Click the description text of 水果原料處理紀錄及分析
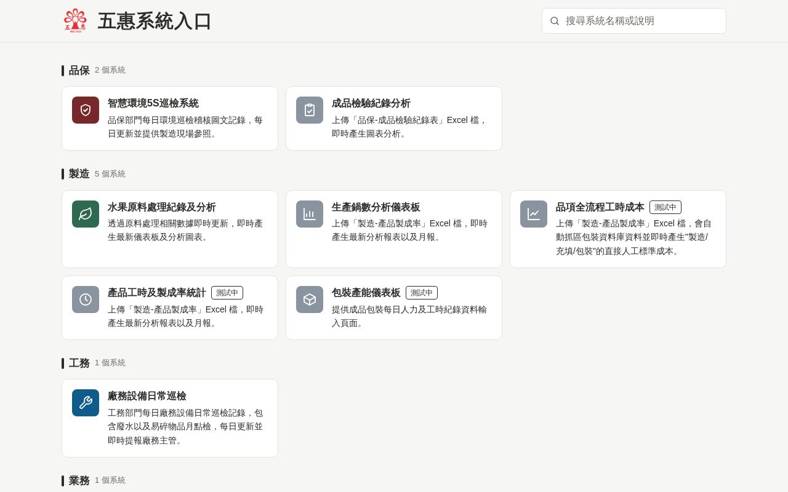Viewport: 788px width, 492px height. click(x=185, y=230)
